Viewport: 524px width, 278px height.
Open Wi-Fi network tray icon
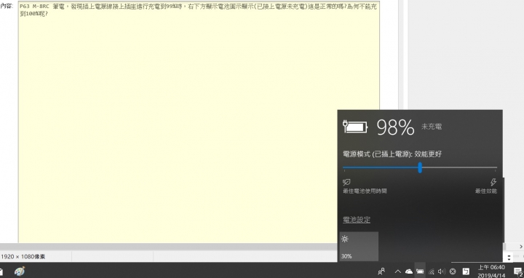point(432,271)
